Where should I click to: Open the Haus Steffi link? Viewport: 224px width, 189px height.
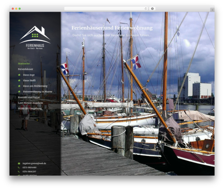coord(29,80)
